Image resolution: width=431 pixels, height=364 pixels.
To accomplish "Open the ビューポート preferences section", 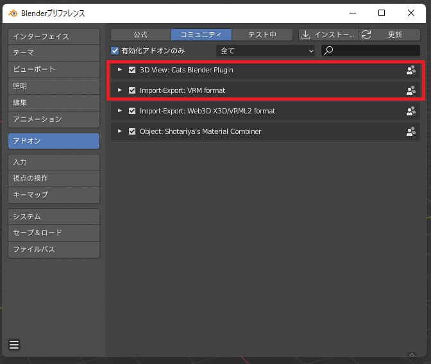I will (54, 69).
